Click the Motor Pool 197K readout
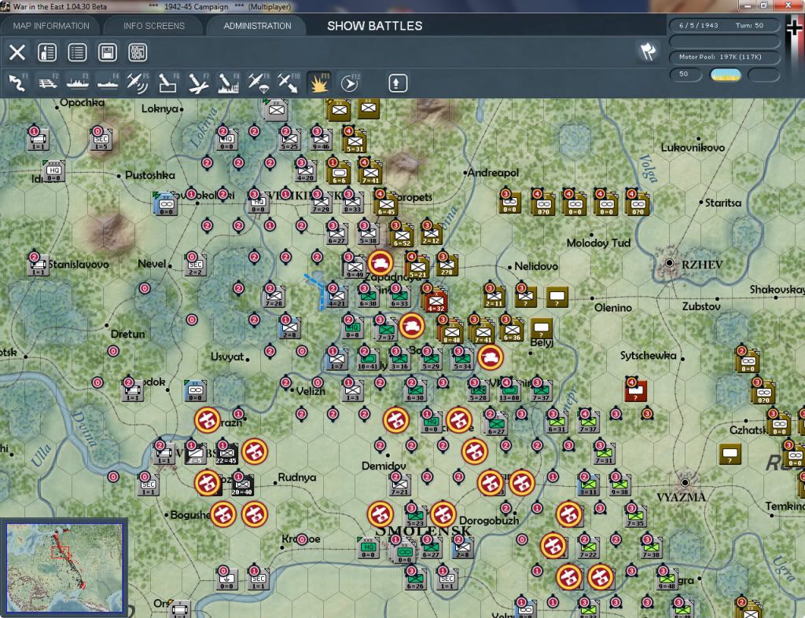805x618 pixels. coord(723,57)
